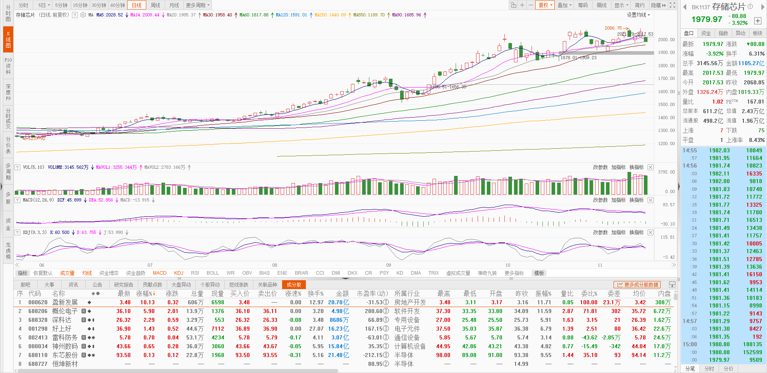Expand the 更多周期 dropdown
Screen dimensions: 767x373
(197, 5)
